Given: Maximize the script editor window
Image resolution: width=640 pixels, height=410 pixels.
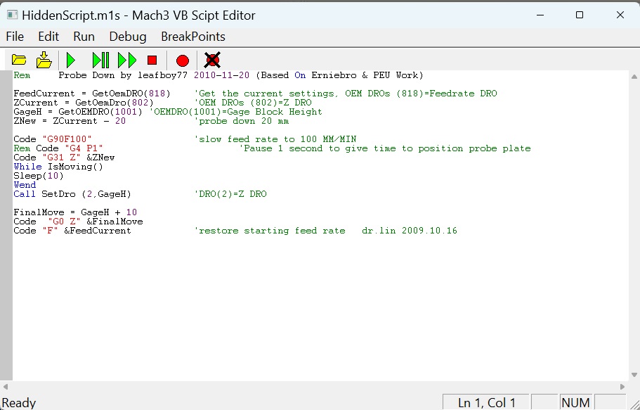Looking at the screenshot, I should (579, 15).
